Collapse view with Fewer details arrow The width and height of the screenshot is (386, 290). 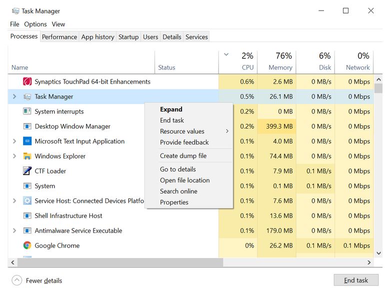point(16,280)
